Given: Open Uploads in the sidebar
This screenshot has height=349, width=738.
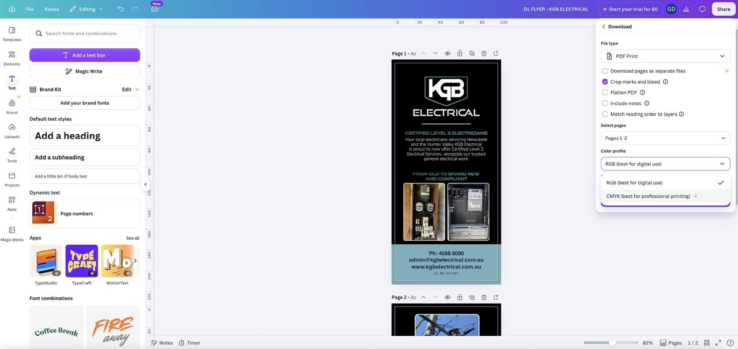Looking at the screenshot, I should (12, 130).
